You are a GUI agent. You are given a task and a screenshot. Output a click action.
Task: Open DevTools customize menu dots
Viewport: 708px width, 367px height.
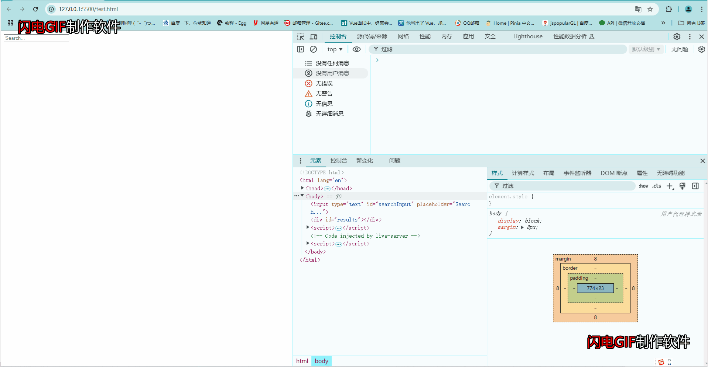pyautogui.click(x=690, y=36)
